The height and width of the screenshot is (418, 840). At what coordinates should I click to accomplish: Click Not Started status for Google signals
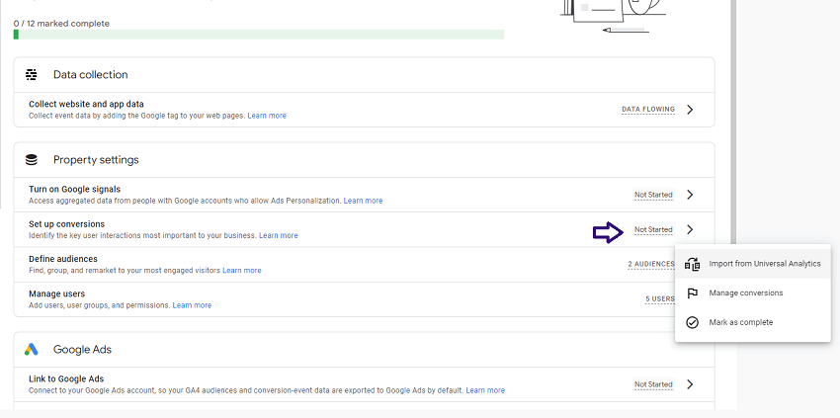click(x=653, y=195)
